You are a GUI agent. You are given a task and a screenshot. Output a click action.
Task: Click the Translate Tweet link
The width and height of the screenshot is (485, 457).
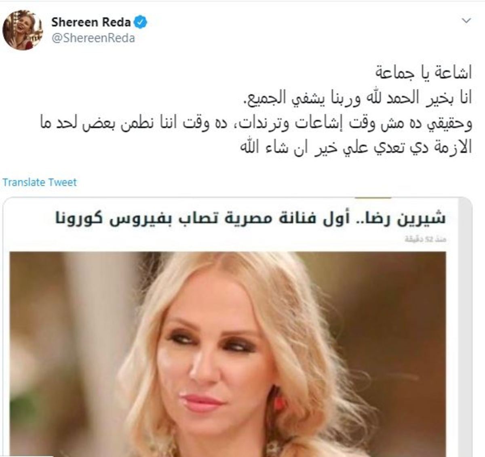point(39,182)
